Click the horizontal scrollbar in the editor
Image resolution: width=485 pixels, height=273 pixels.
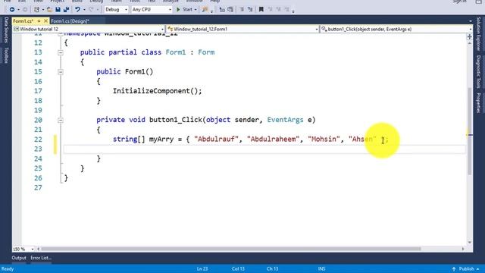(231, 249)
